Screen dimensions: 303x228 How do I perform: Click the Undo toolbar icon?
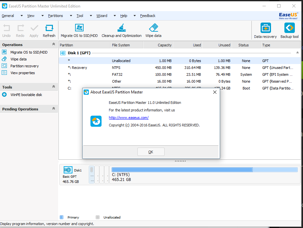(x=7, y=28)
